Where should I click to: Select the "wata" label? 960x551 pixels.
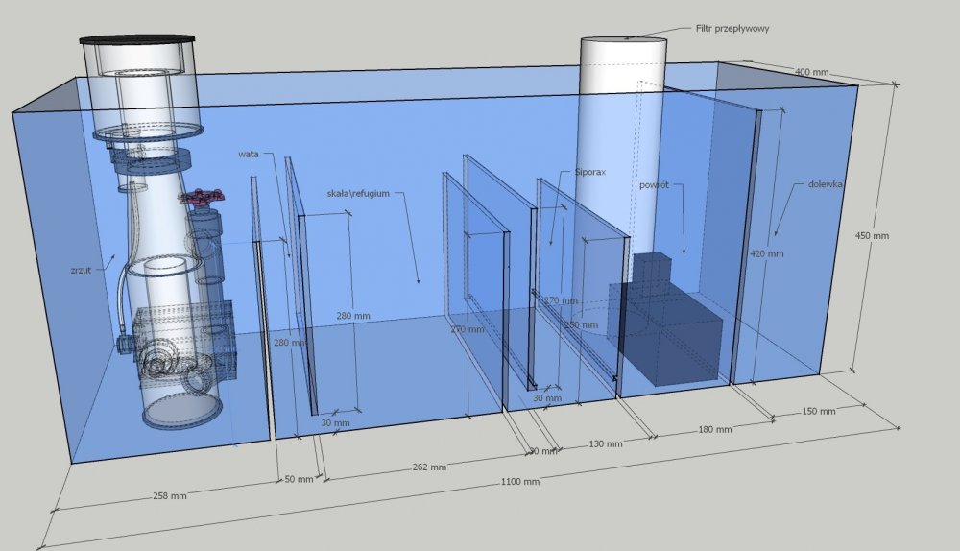[249, 154]
